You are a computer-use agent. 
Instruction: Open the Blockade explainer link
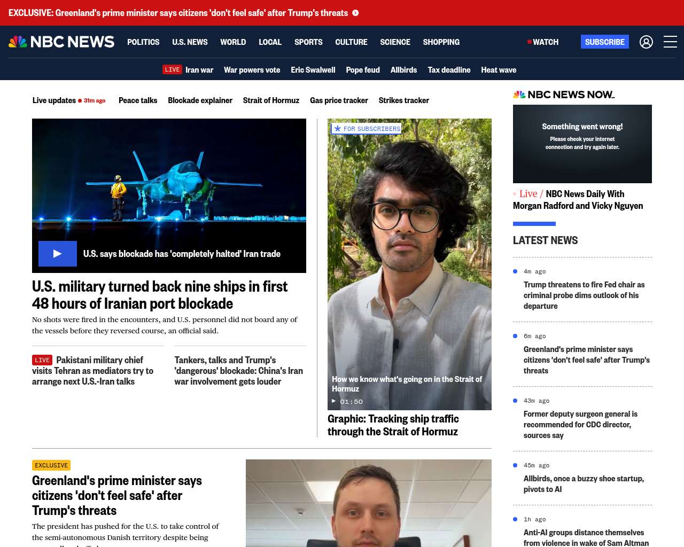[x=200, y=100]
